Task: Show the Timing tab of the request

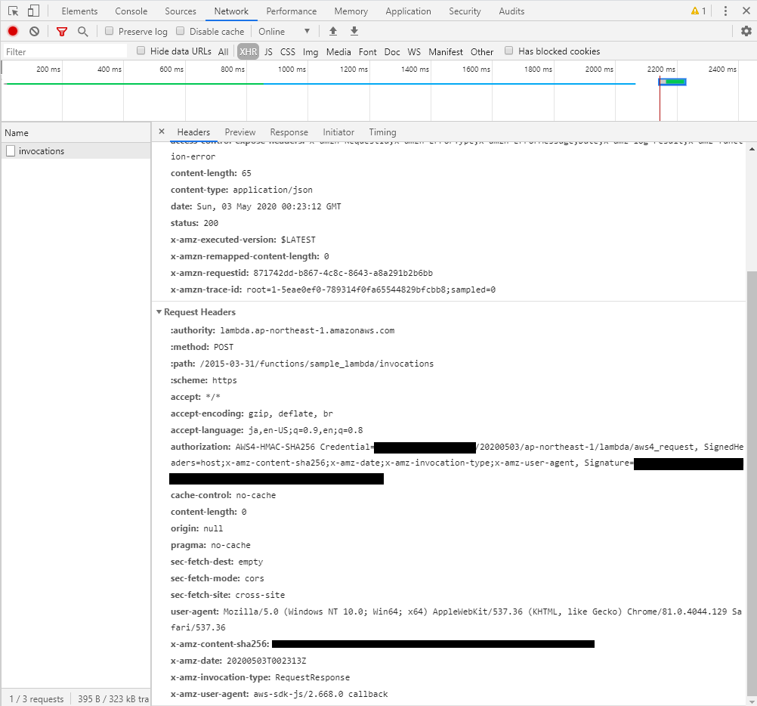Action: click(382, 132)
